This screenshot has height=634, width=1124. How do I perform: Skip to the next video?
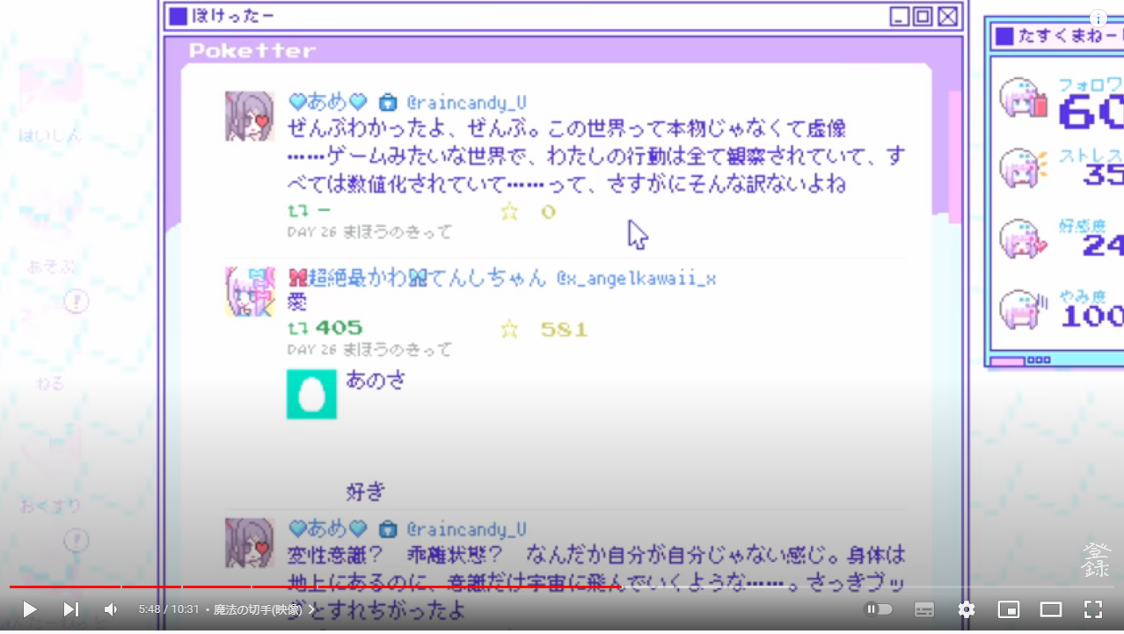coord(70,609)
